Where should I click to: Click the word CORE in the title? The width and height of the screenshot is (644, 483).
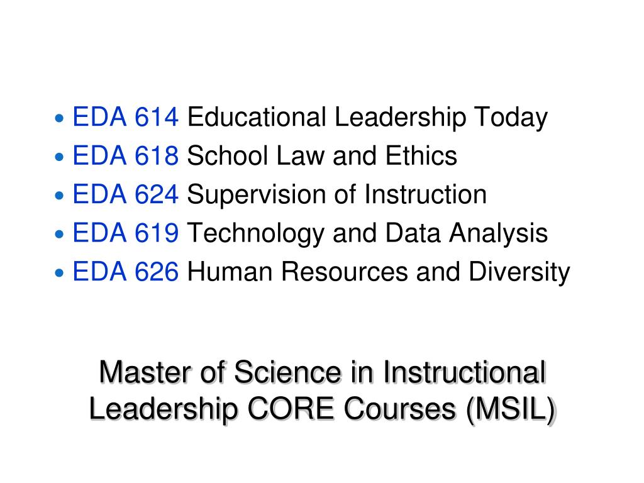coord(291,409)
